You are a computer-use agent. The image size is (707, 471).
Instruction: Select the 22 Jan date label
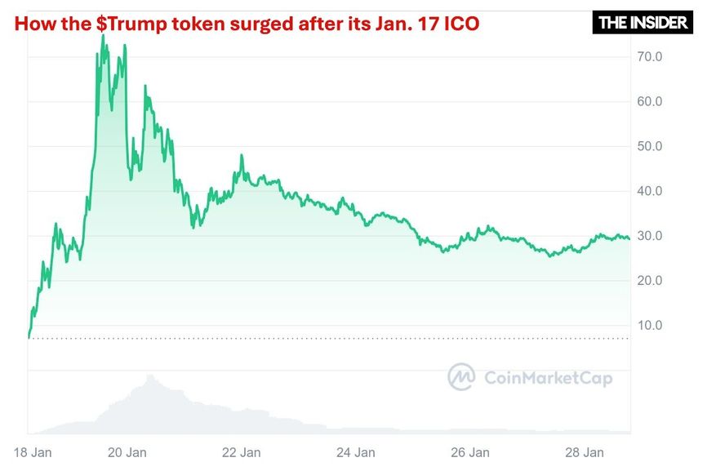241,452
